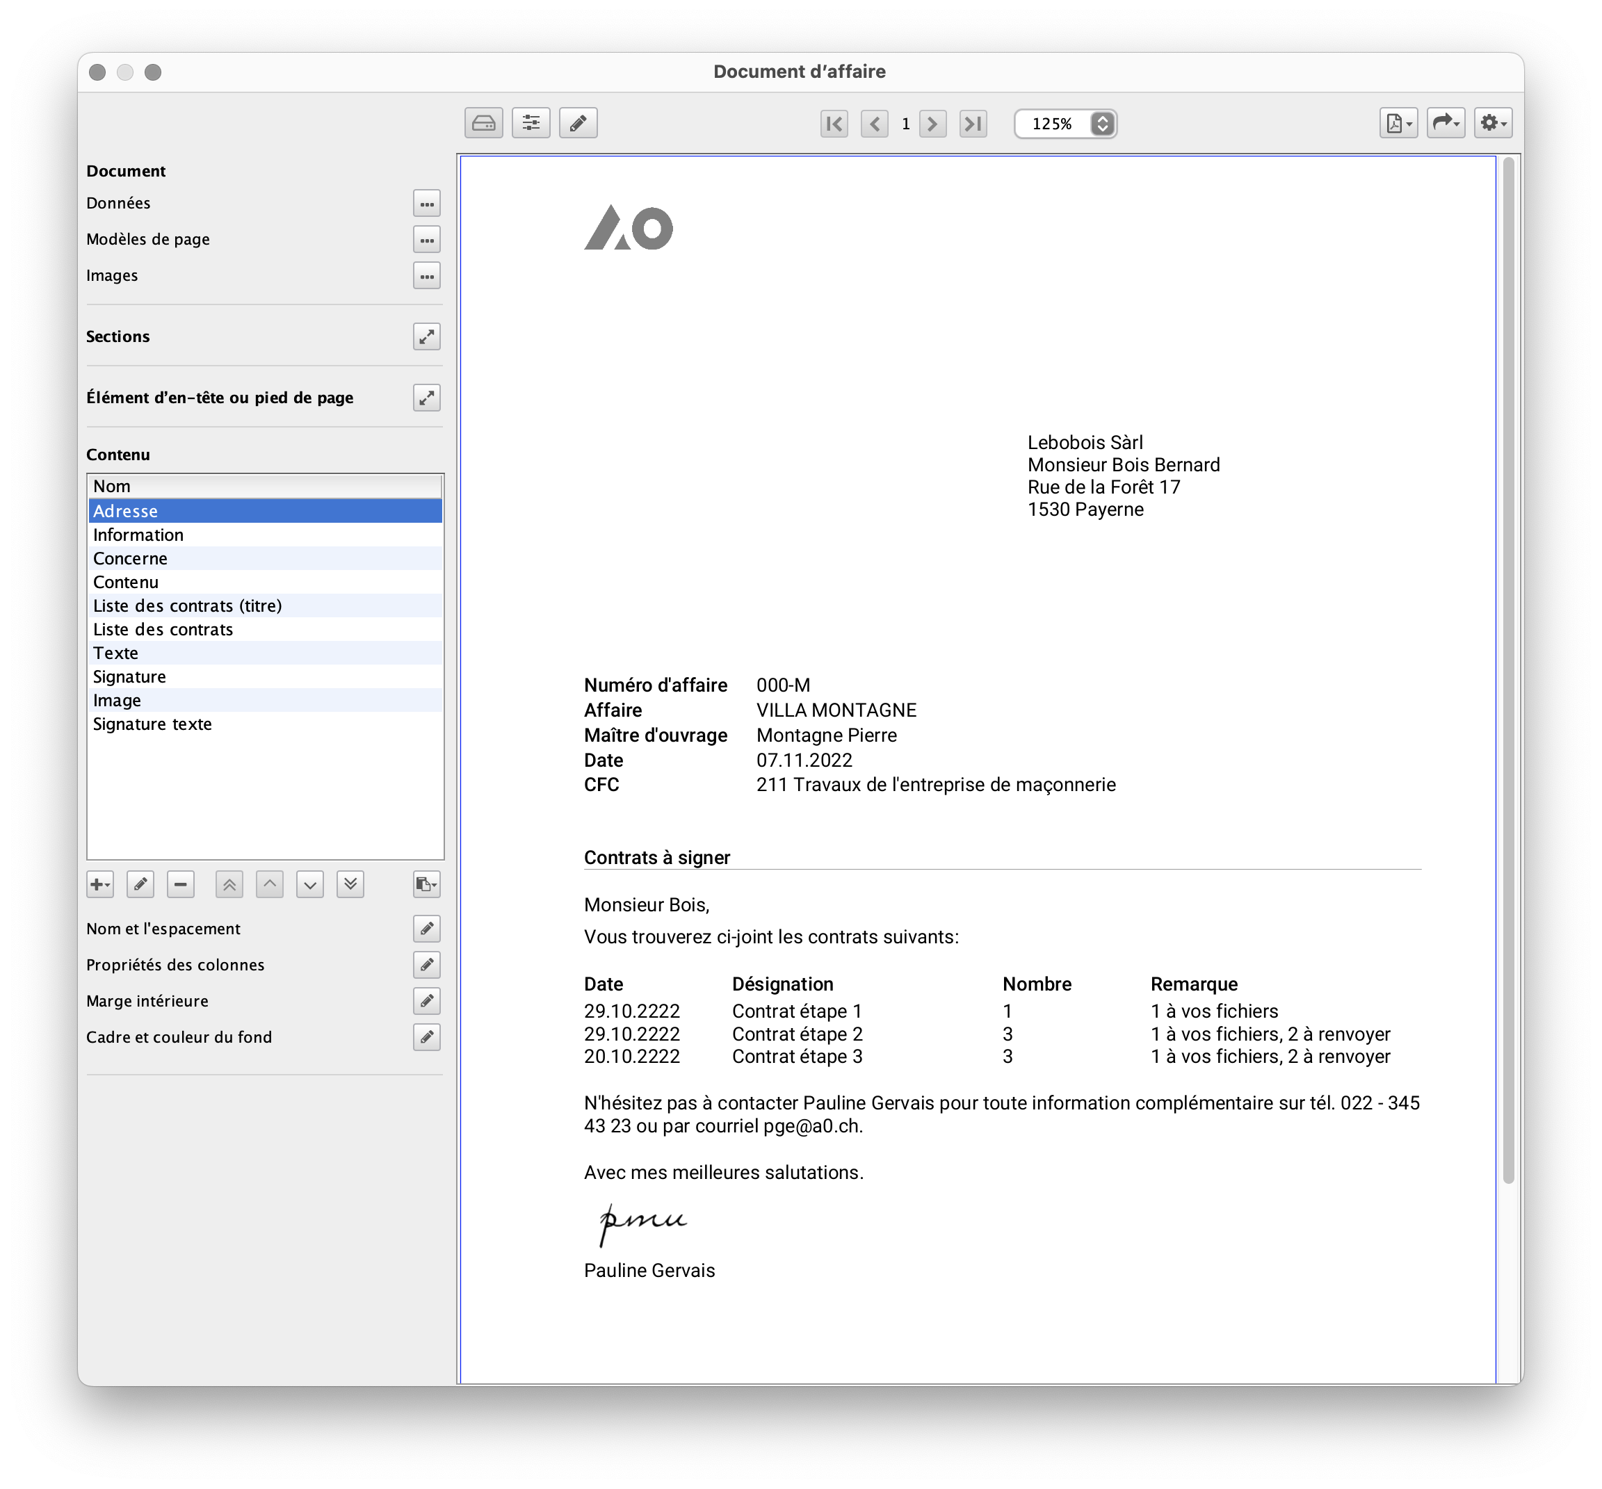
Task: Select the Contenu row in the list
Action: (265, 582)
